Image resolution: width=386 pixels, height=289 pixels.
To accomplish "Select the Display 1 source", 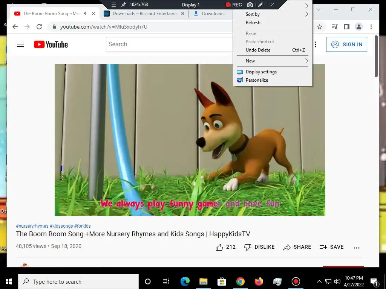I will pyautogui.click(x=191, y=5).
